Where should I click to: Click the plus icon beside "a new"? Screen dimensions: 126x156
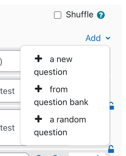point(38,59)
